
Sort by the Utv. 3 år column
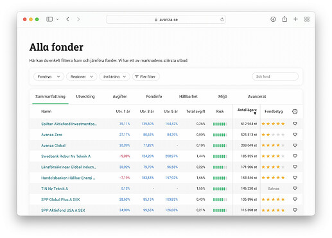pos(147,112)
